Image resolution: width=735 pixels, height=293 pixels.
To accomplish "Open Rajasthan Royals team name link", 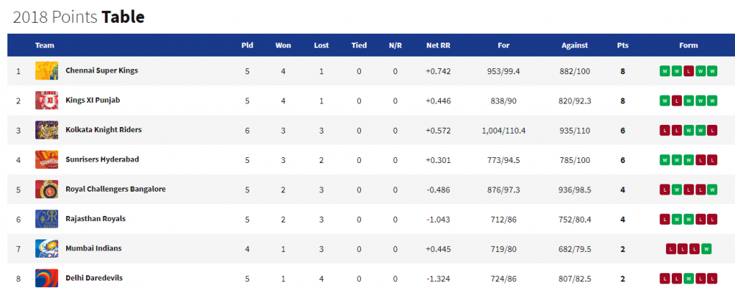I will point(96,219).
